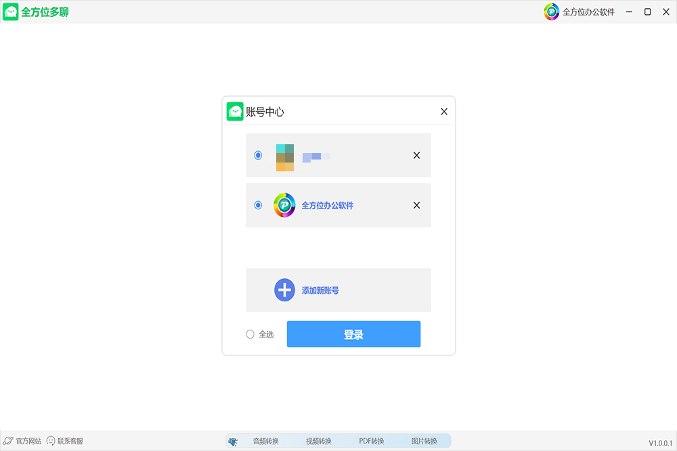Image resolution: width=677 pixels, height=451 pixels.
Task: Toggle the radio button of the first account
Action: pyautogui.click(x=258, y=155)
